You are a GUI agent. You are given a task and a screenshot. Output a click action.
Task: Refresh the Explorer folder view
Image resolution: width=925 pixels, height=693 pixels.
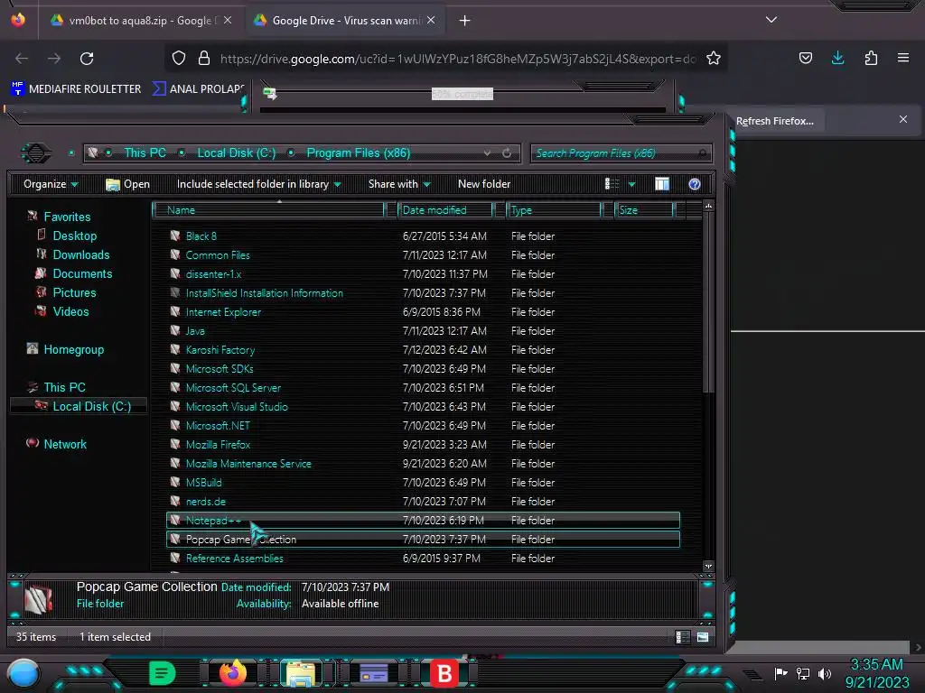click(x=507, y=153)
